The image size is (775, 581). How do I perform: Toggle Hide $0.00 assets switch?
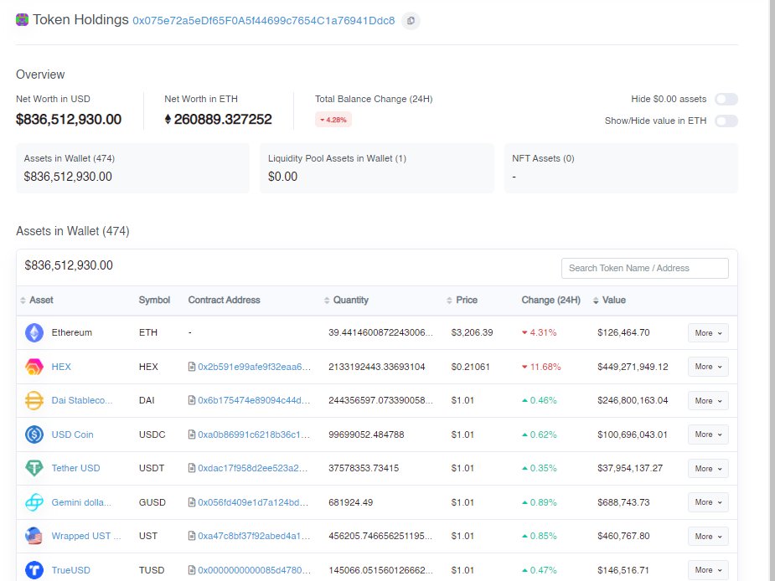pyautogui.click(x=726, y=100)
